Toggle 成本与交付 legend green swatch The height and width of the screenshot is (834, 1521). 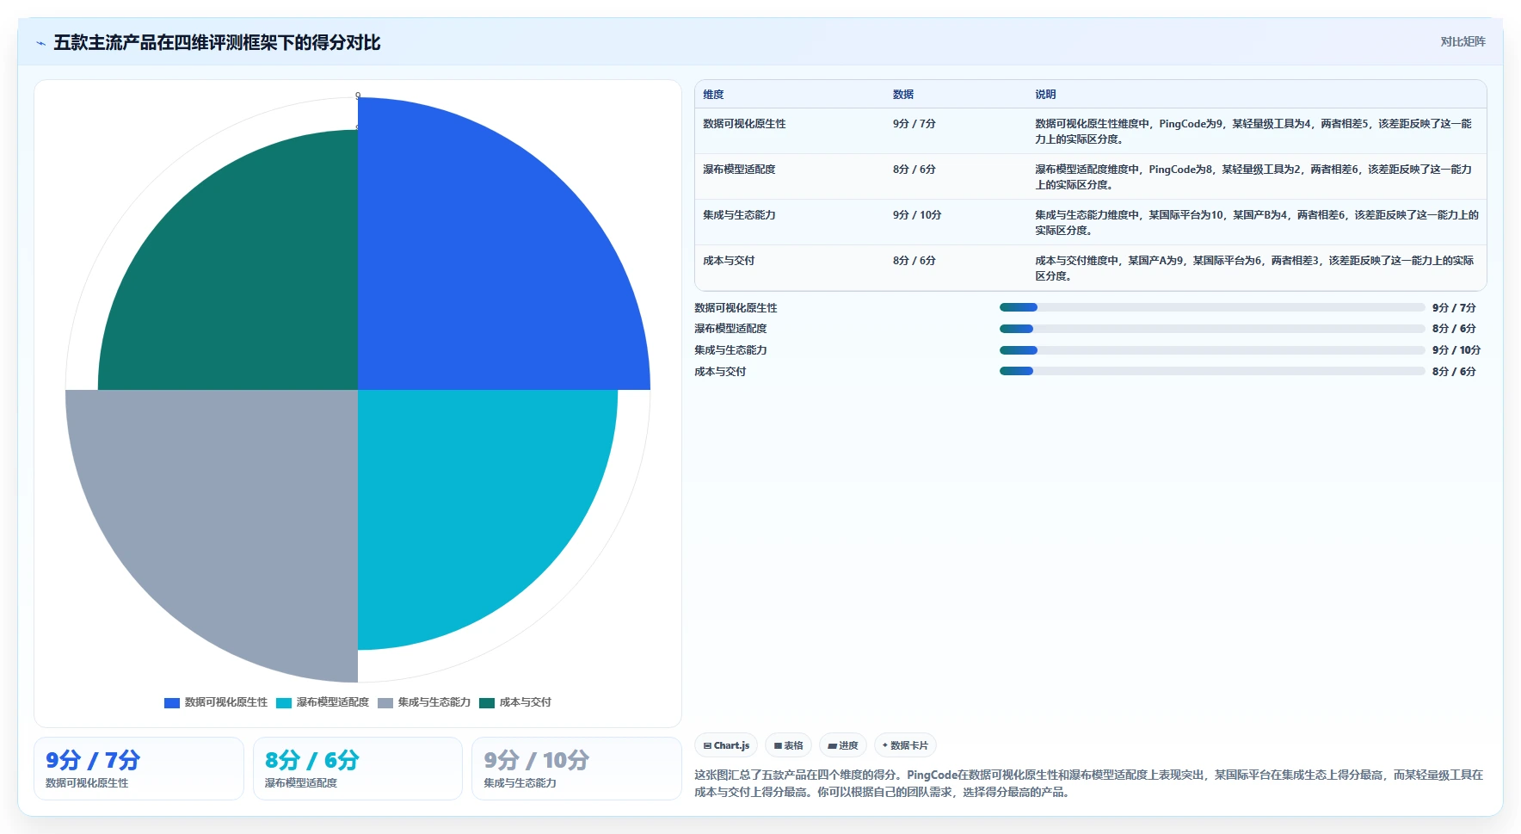[487, 702]
